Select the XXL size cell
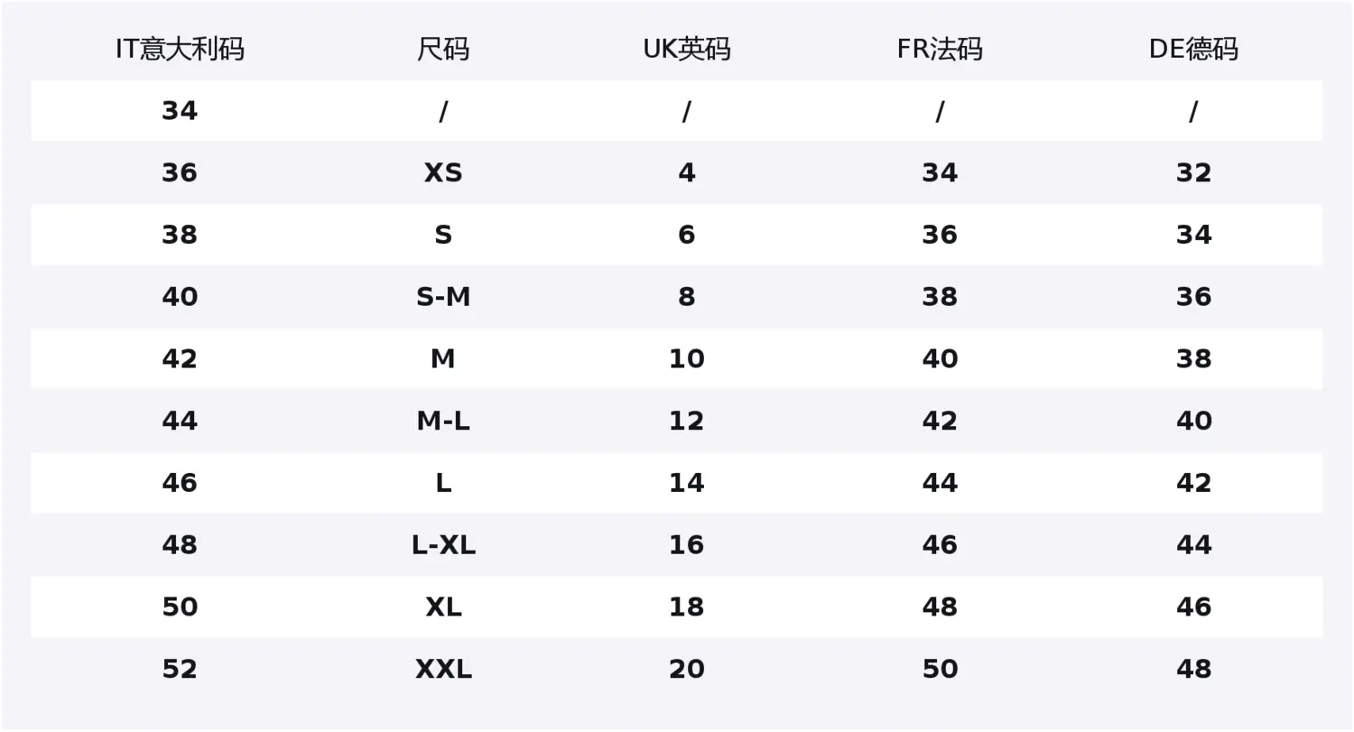The image size is (1354, 732). click(x=443, y=669)
